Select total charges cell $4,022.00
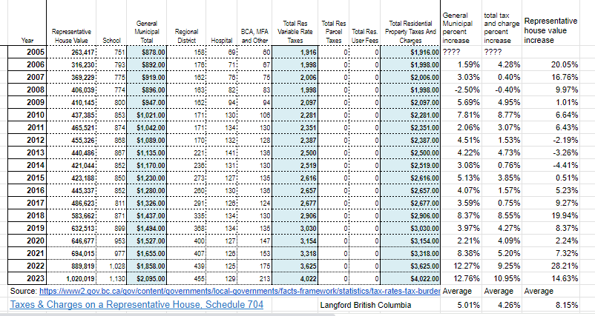Image resolution: width=595 pixels, height=316 pixels. tap(410, 278)
